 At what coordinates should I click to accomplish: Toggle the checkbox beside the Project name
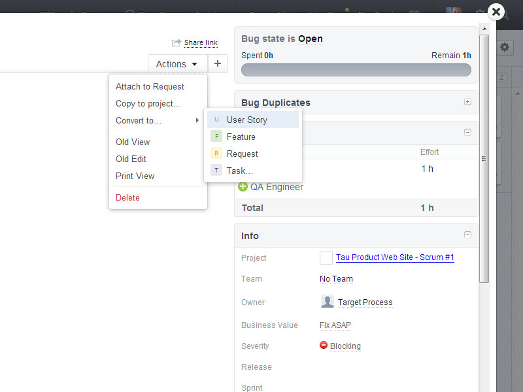(x=326, y=257)
